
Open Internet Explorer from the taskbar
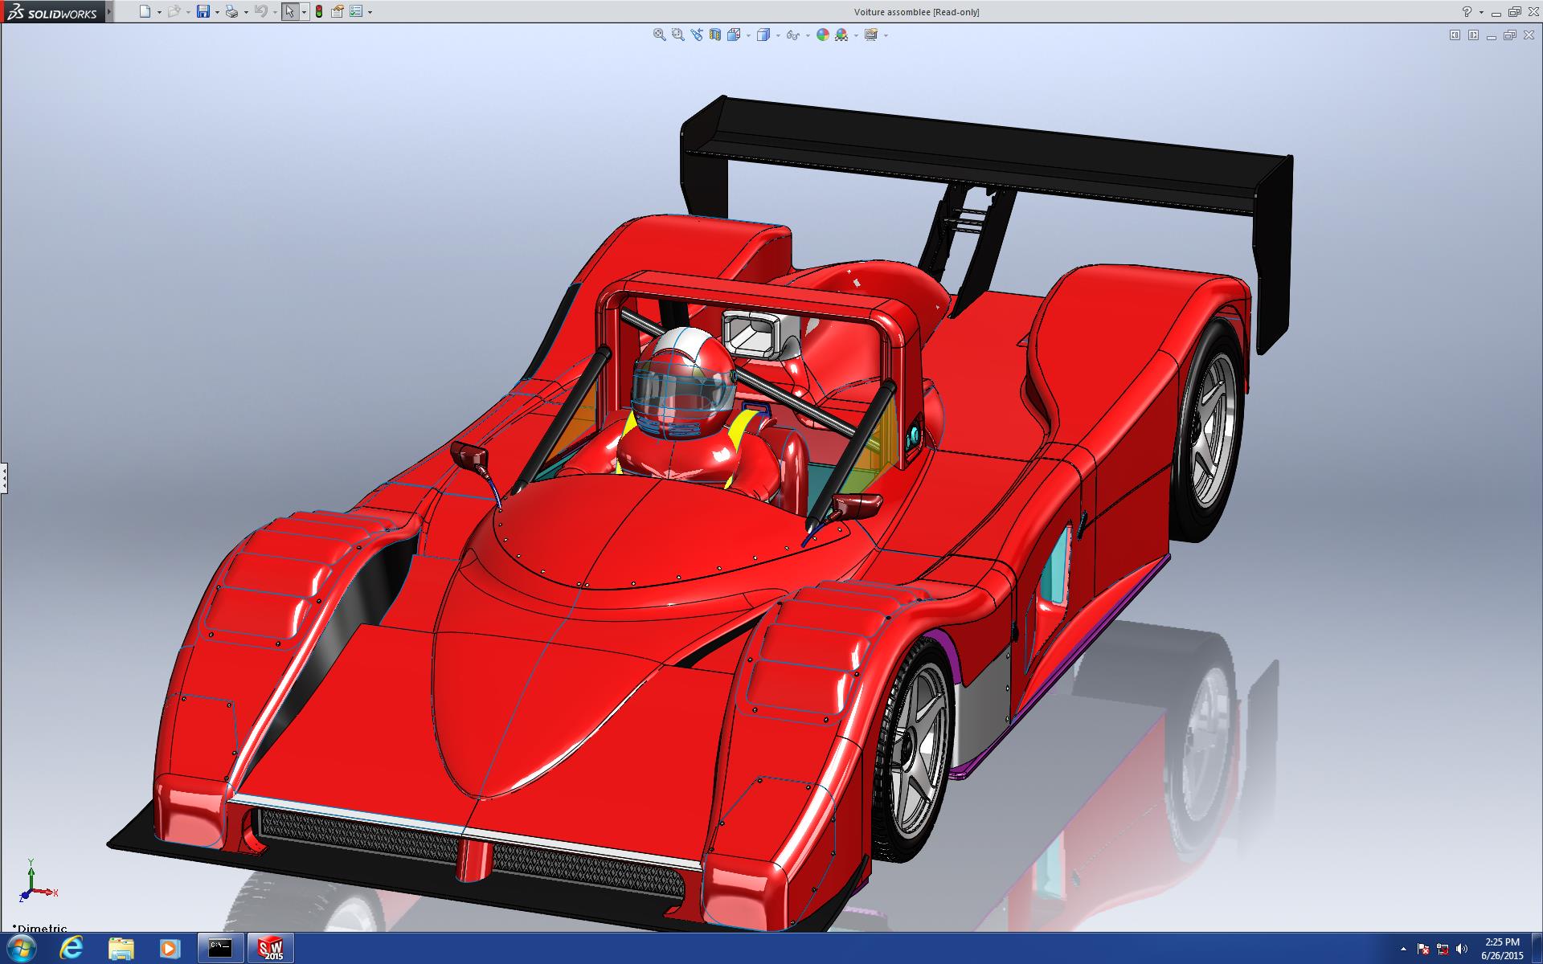point(72,948)
